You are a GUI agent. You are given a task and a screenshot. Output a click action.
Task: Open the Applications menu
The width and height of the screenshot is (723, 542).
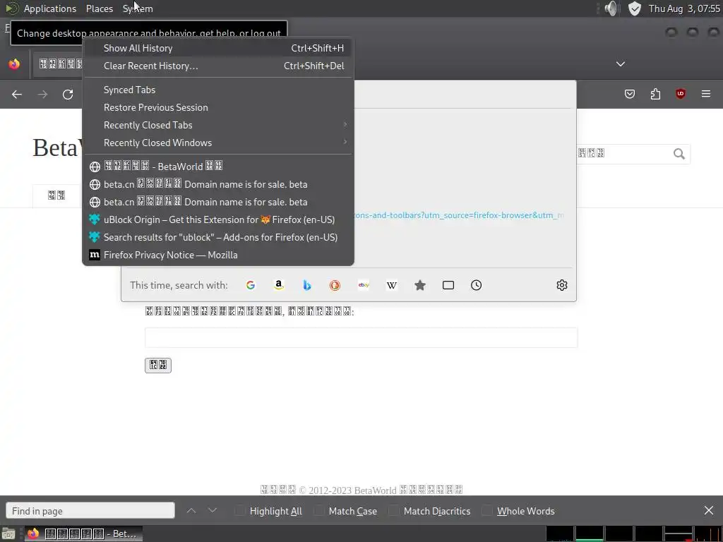tap(50, 8)
